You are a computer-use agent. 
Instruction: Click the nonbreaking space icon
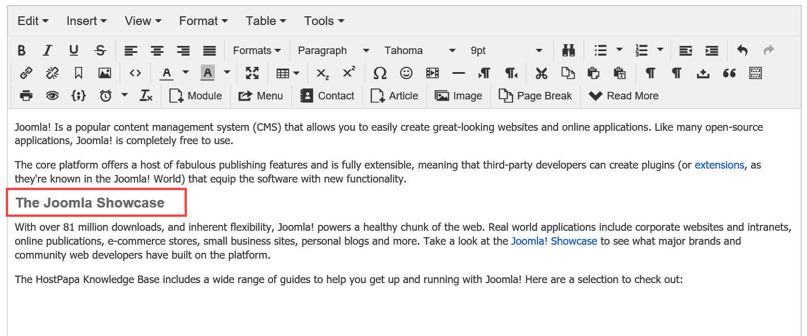pos(703,73)
